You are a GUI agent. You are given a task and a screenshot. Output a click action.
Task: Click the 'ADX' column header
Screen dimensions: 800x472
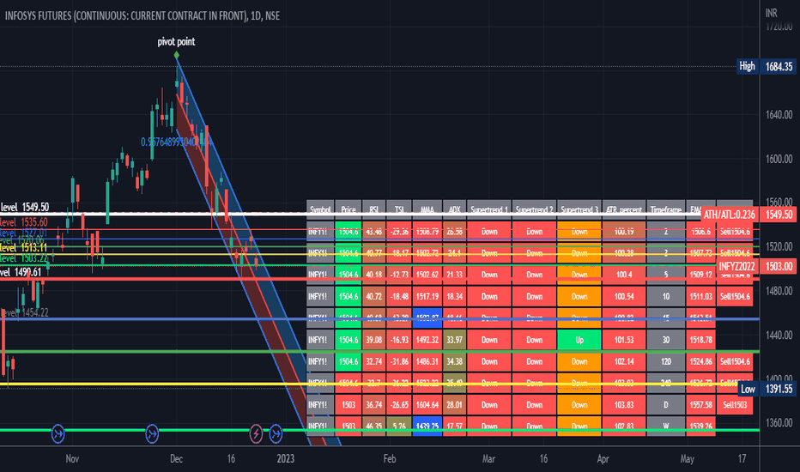454,209
